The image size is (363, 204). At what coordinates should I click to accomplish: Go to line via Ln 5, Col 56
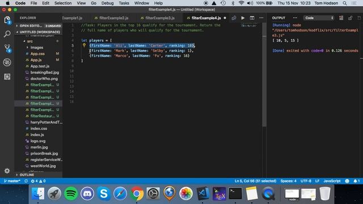tap(255, 181)
